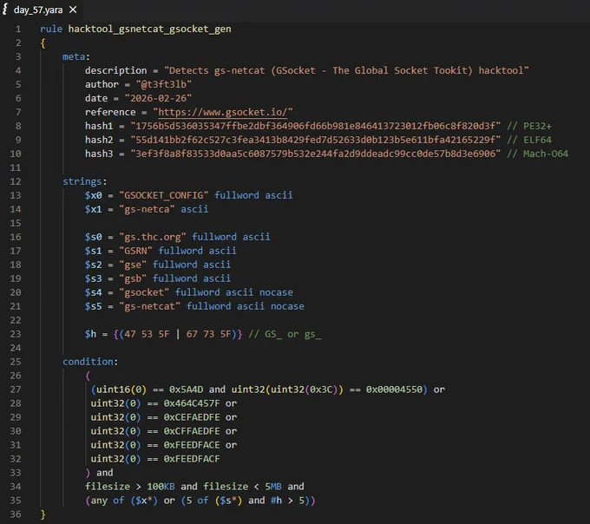Viewport: 590px width, 524px height.
Task: Click line number 25 in the gutter
Action: pos(16,362)
